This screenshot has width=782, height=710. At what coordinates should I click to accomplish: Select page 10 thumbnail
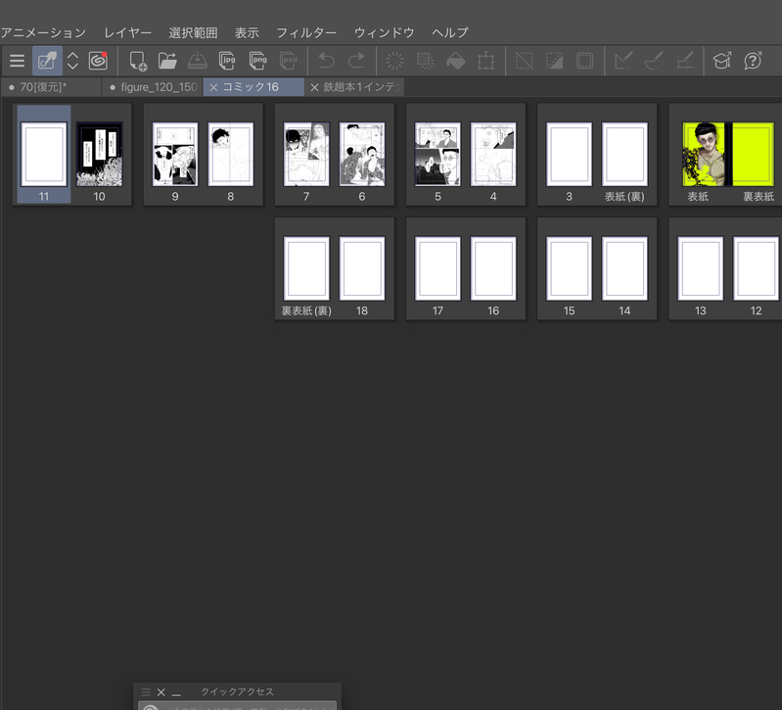pos(99,154)
